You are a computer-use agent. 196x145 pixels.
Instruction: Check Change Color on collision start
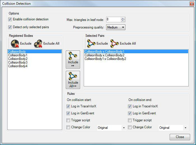[x=69, y=127]
